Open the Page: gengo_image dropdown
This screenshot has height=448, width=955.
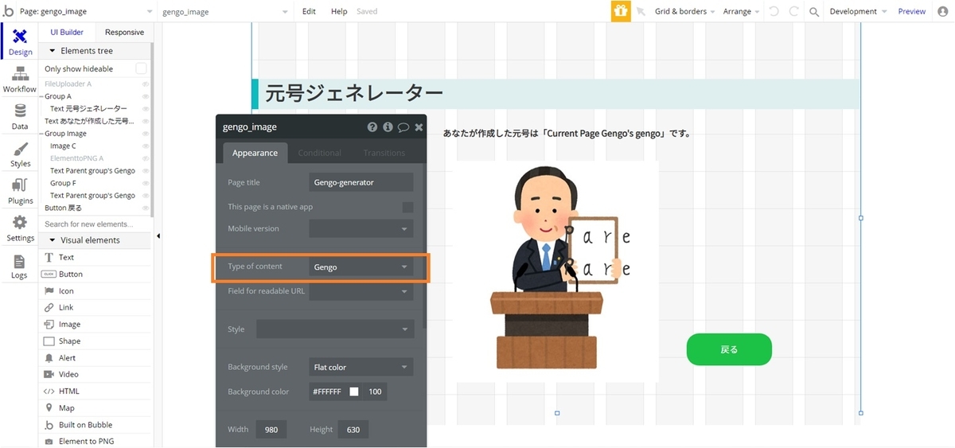click(86, 12)
